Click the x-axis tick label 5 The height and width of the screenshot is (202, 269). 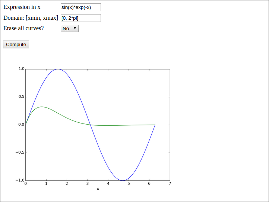(x=129, y=183)
